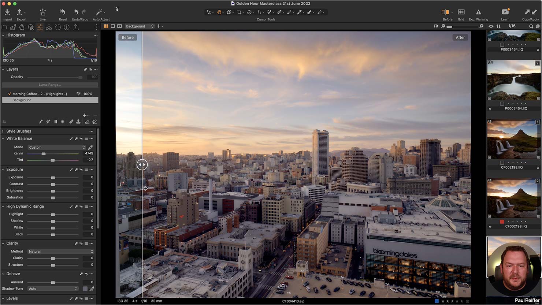Tick the checkbox under waterfall P0003454.IIQ thumbnail
This screenshot has width=542, height=305.
(x=502, y=104)
